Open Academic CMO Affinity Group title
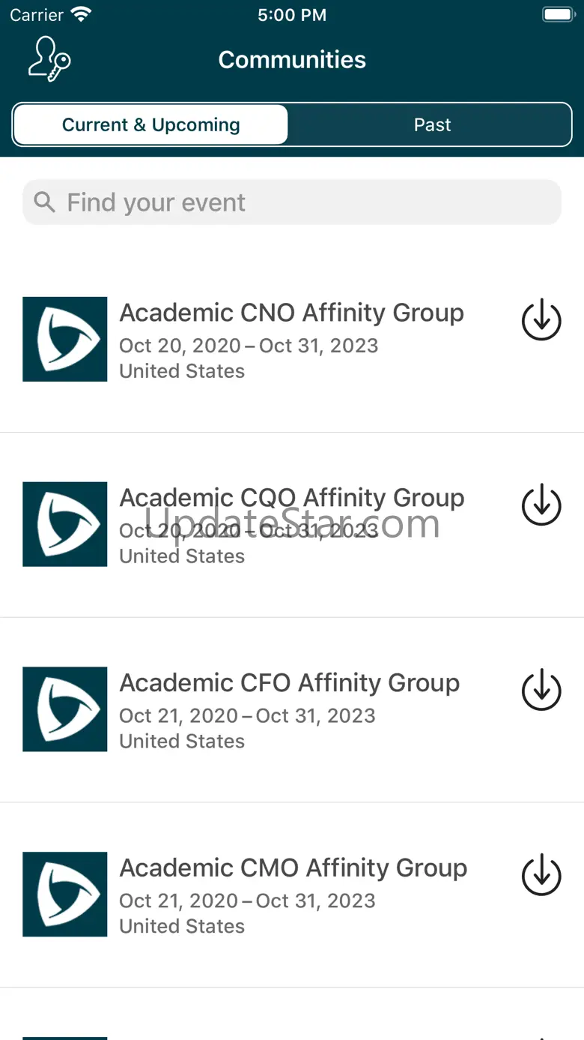Image resolution: width=584 pixels, height=1040 pixels. tap(293, 868)
